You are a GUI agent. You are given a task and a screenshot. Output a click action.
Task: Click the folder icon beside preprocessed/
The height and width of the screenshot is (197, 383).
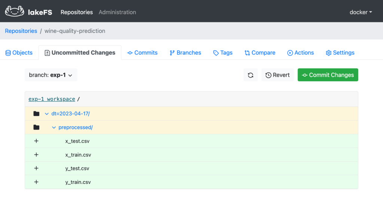point(36,127)
